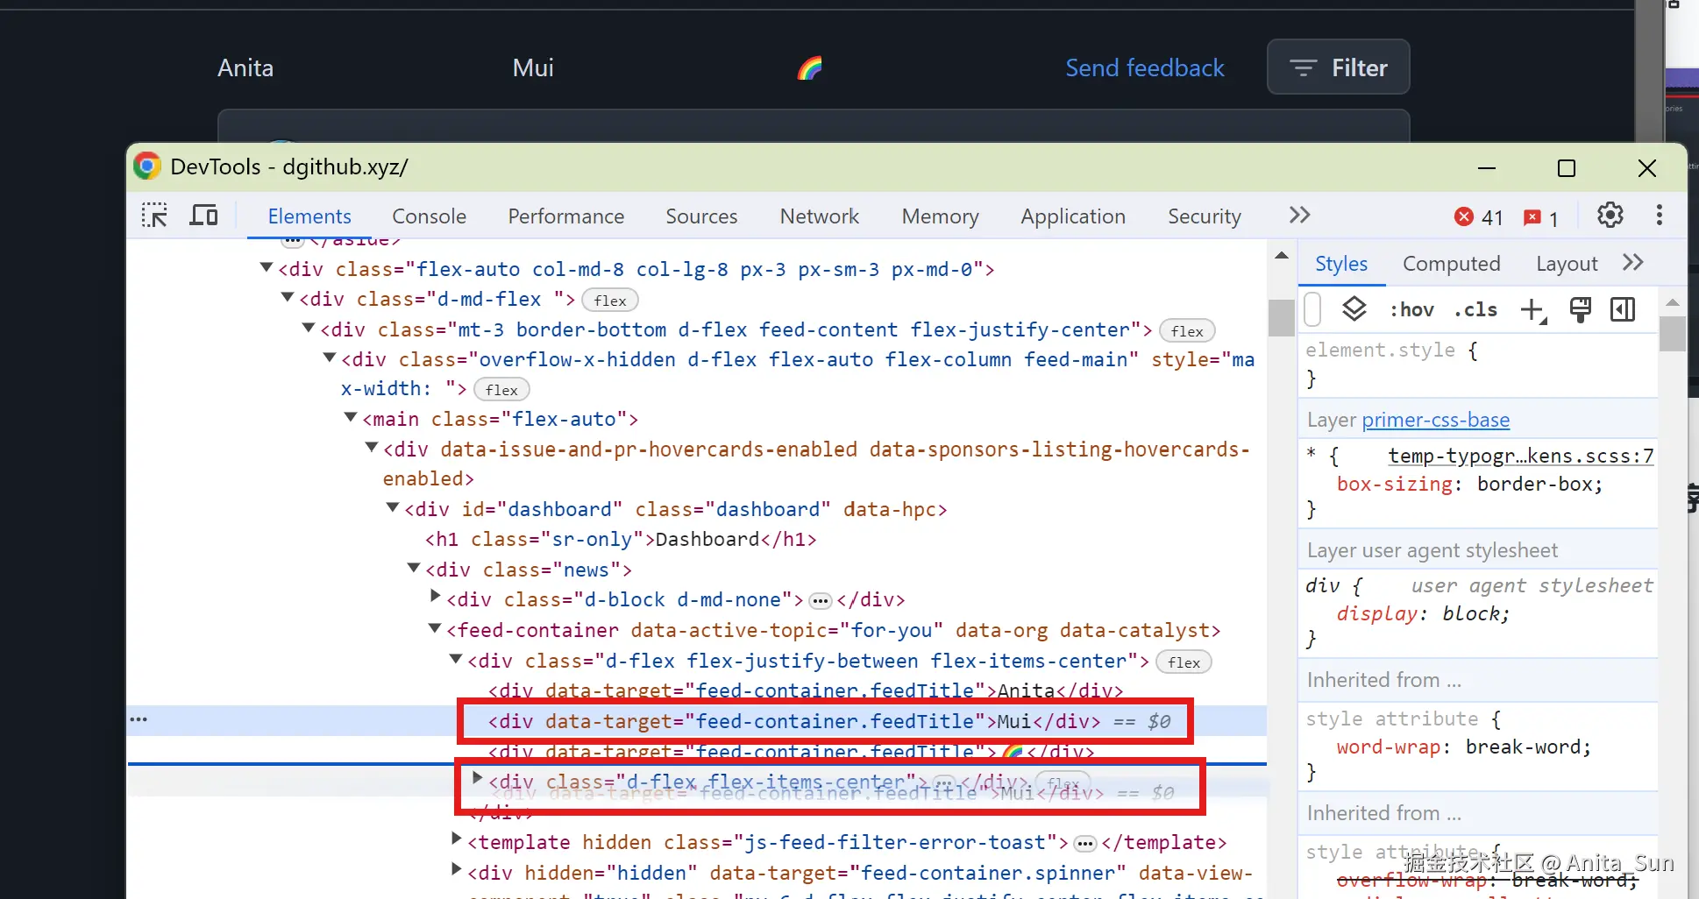The width and height of the screenshot is (1699, 899).
Task: Activate the inspect element picker icon
Action: 154,216
